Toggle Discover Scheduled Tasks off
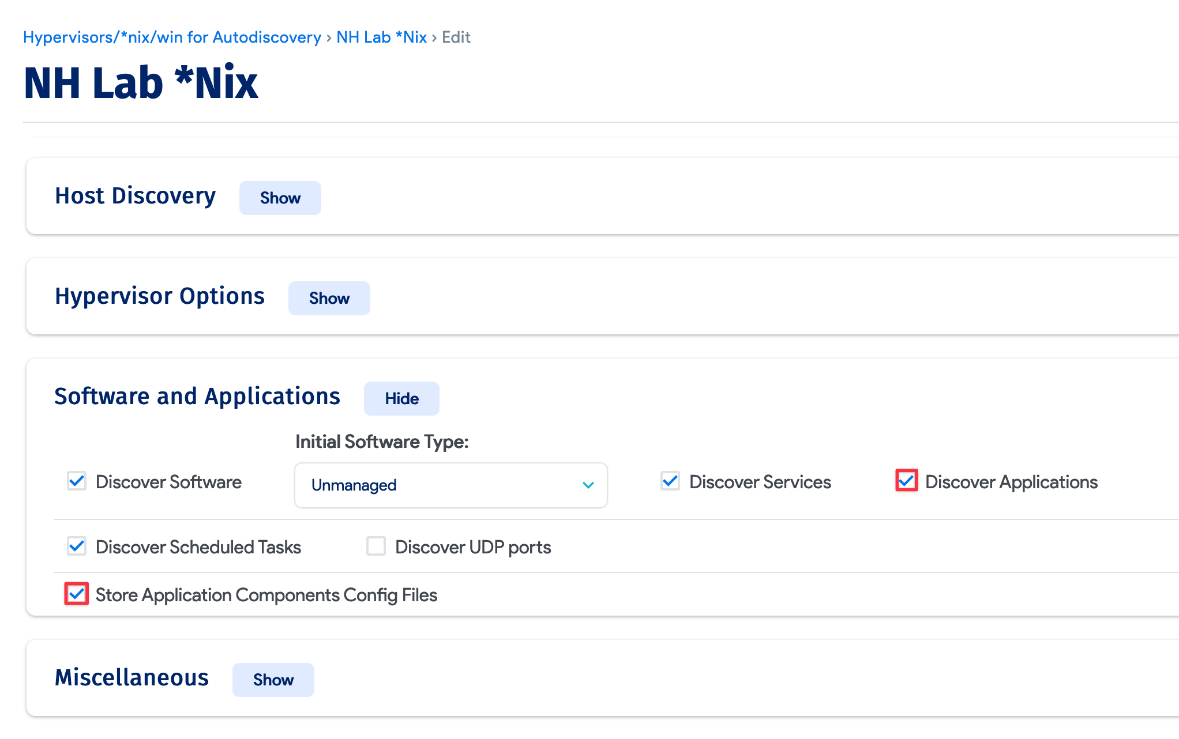This screenshot has width=1179, height=739. point(77,546)
